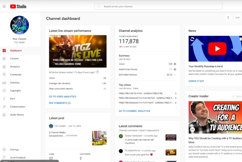Open video thumbnail beside FG SMOOTH X2 comment
Screen dimensions: 242x162
click(171, 152)
